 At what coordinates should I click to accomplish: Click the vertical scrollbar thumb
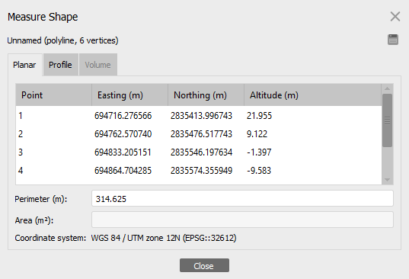(x=388, y=120)
